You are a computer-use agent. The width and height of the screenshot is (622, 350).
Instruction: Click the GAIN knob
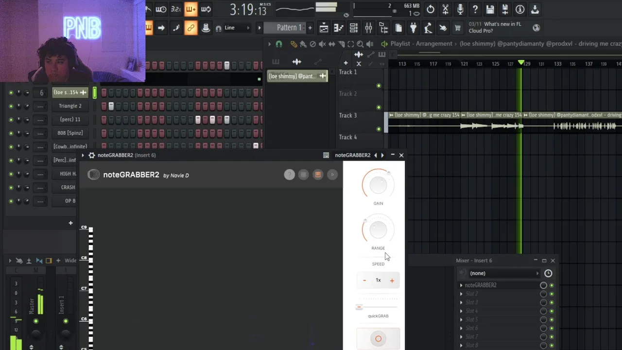click(x=378, y=185)
